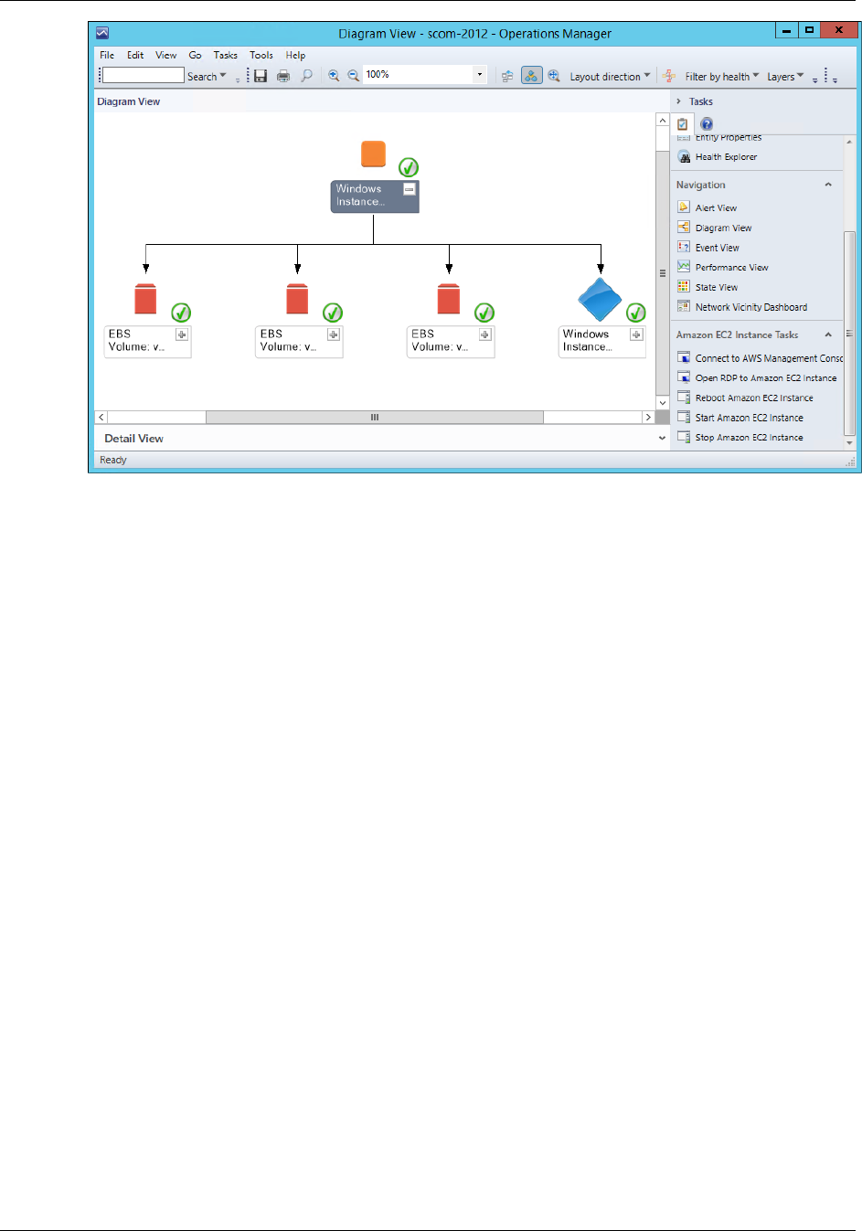This screenshot has height=1231, width=862.
Task: Click the Zoom Out magnifier icon
Action: tap(353, 76)
